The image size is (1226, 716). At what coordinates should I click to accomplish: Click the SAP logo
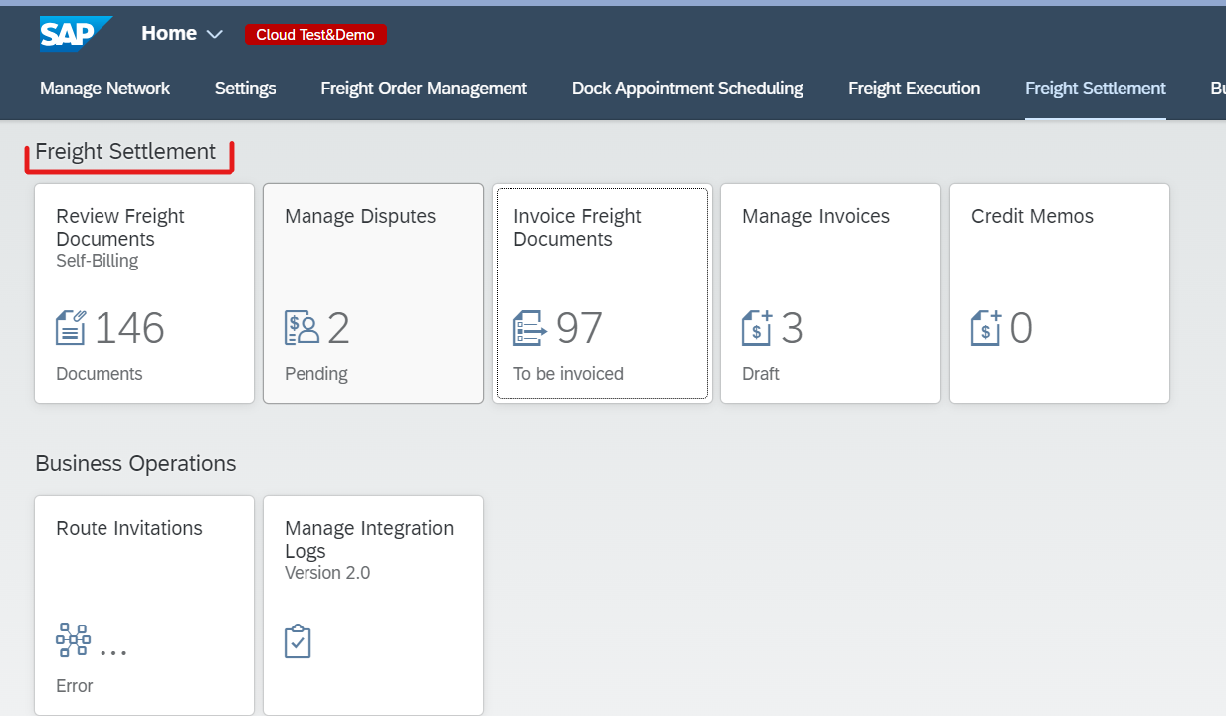tap(74, 33)
